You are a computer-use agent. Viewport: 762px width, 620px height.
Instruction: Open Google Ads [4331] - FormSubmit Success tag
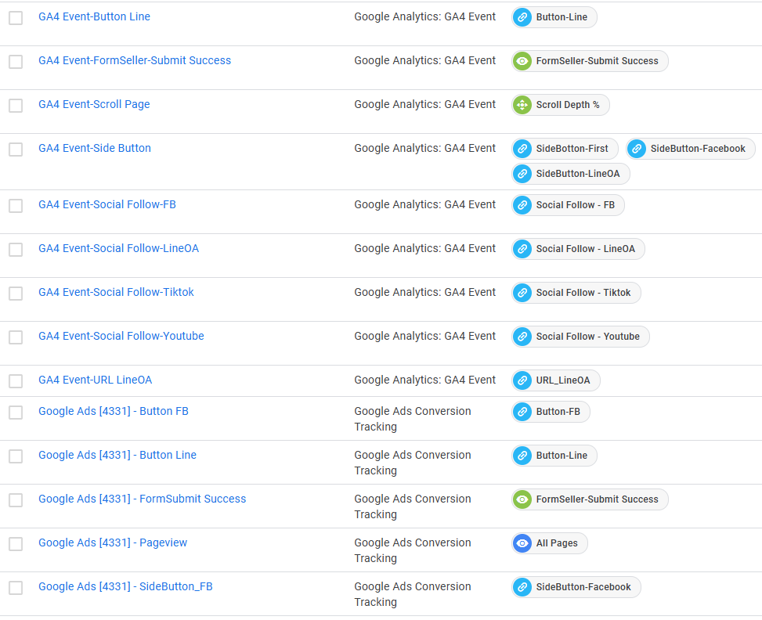(x=142, y=499)
